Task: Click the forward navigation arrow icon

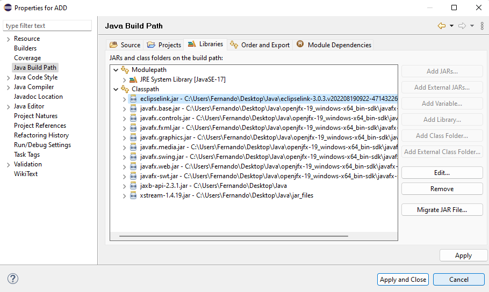Action: pos(462,26)
